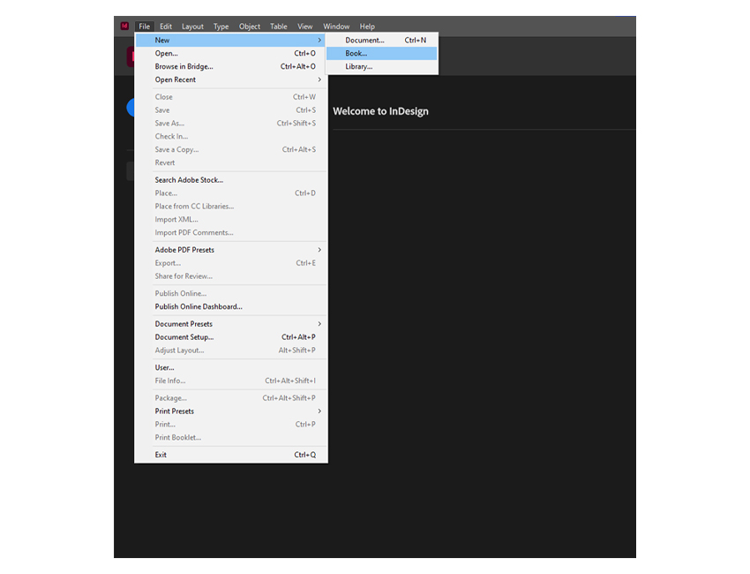Click Share for Review... entry
750x574 pixels.
(231, 276)
